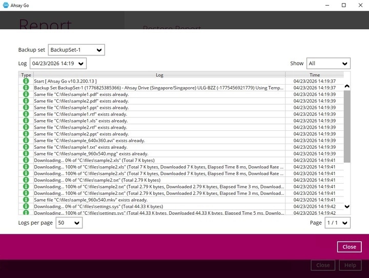Select log 'Same file C:\files\sample2.rtf exists already'
The height and width of the screenshot is (278, 369).
click(x=181, y=127)
